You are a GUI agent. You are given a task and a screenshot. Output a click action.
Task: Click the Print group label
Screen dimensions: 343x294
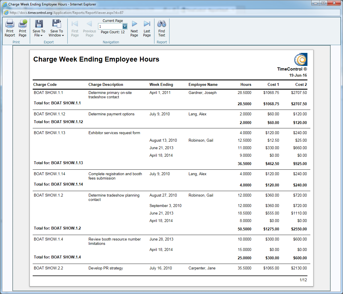[16, 42]
